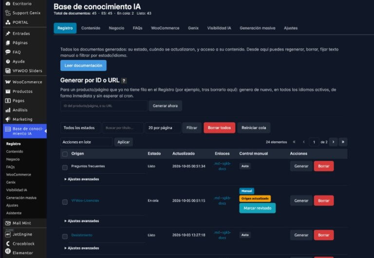Click the Filtrar button
The height and width of the screenshot is (258, 374).
192,128
